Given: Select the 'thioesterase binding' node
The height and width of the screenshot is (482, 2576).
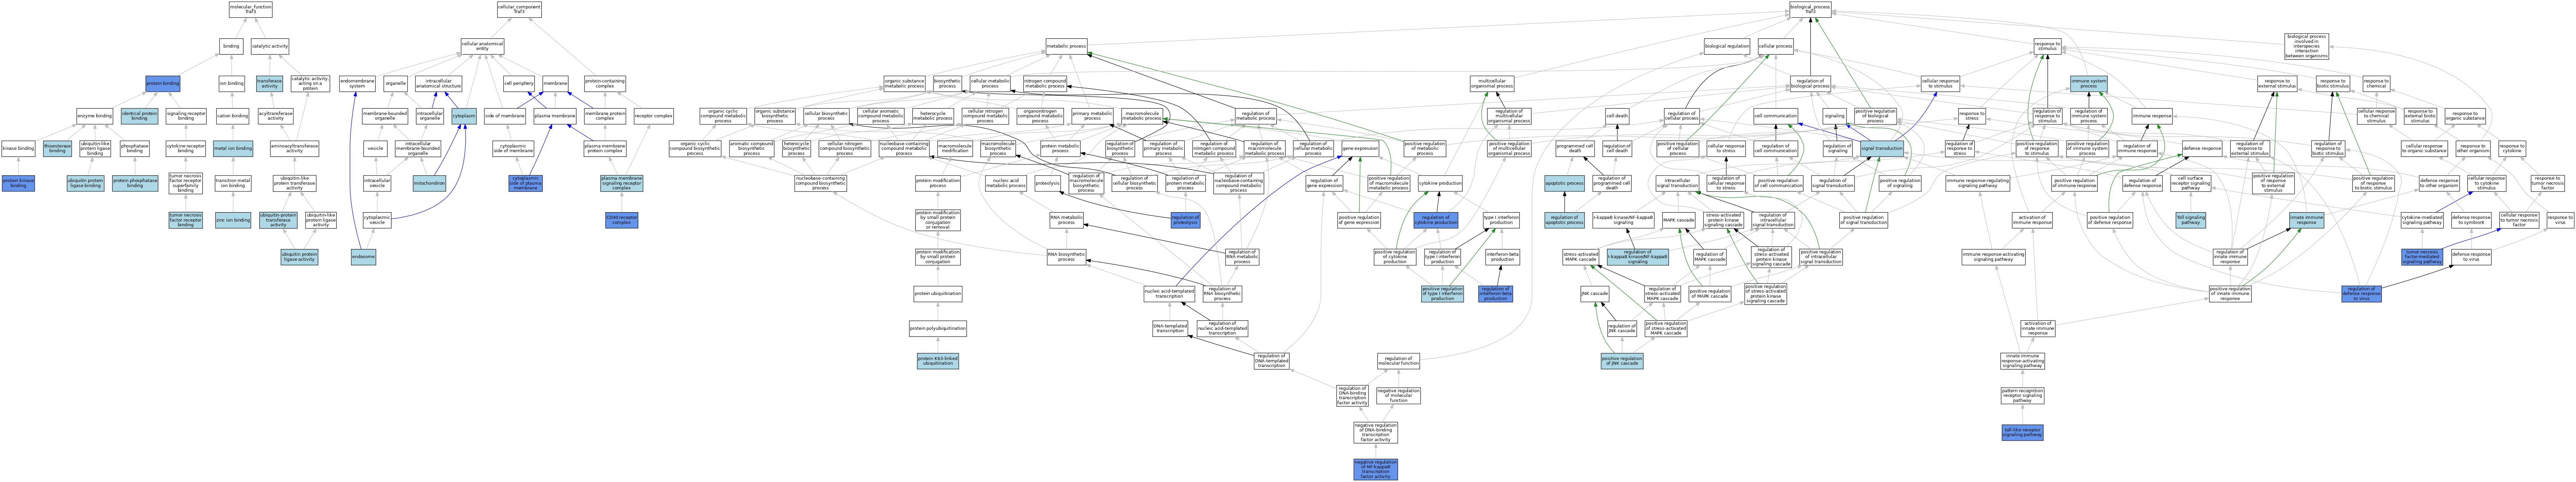Looking at the screenshot, I should tap(57, 149).
